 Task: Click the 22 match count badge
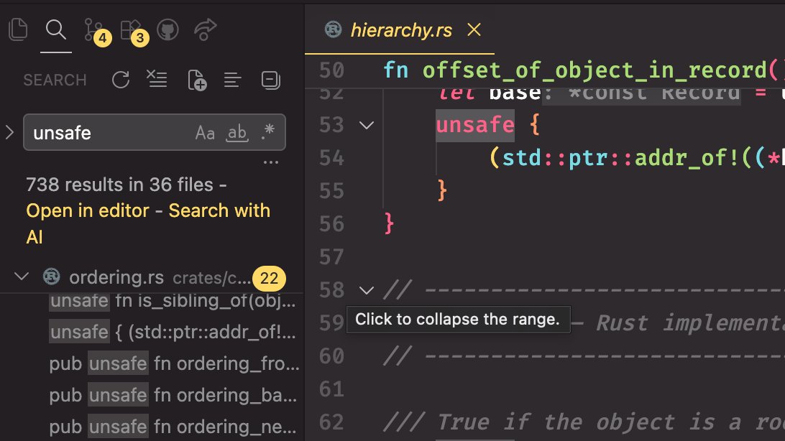pyautogui.click(x=269, y=278)
